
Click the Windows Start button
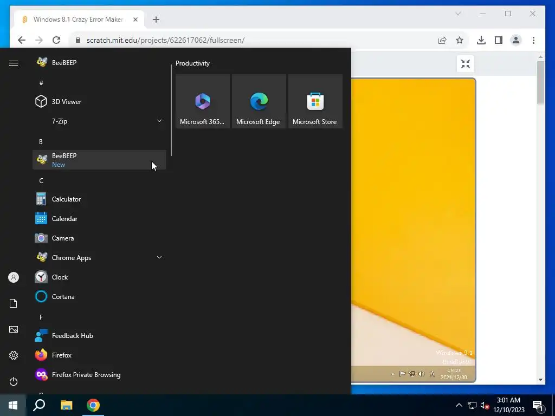pyautogui.click(x=13, y=405)
